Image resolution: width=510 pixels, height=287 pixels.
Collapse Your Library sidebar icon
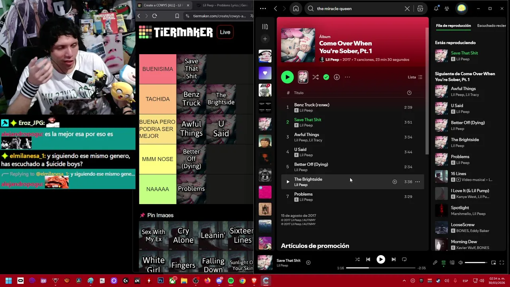pos(265,26)
